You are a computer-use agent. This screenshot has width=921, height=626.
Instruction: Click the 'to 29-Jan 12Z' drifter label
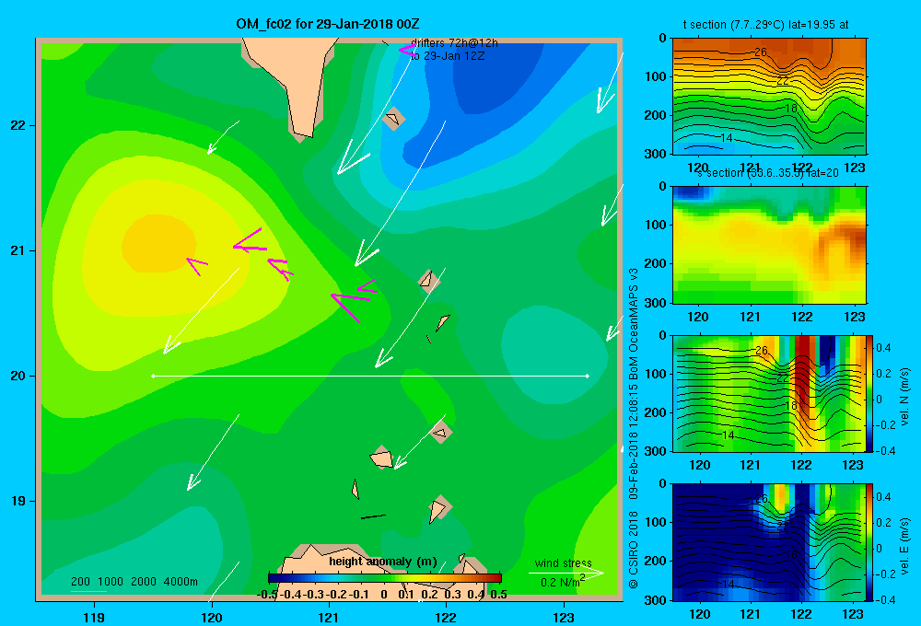pos(448,56)
